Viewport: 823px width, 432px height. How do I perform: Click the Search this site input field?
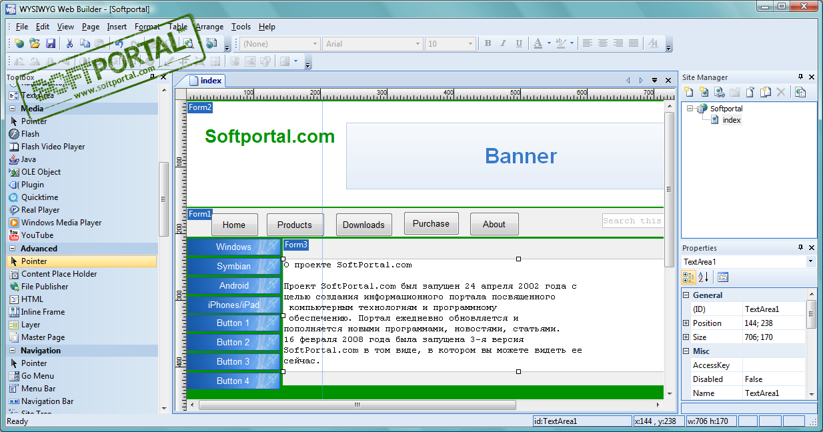point(633,221)
